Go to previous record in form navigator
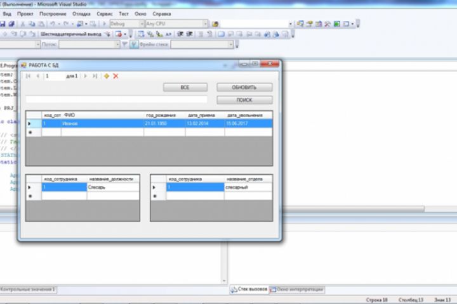The height and width of the screenshot is (304, 457). pyautogui.click(x=37, y=76)
